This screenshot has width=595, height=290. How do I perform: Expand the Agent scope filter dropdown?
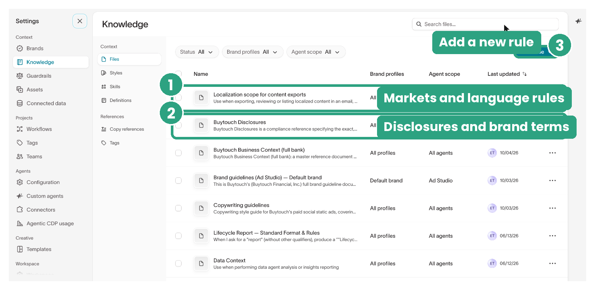tap(316, 52)
